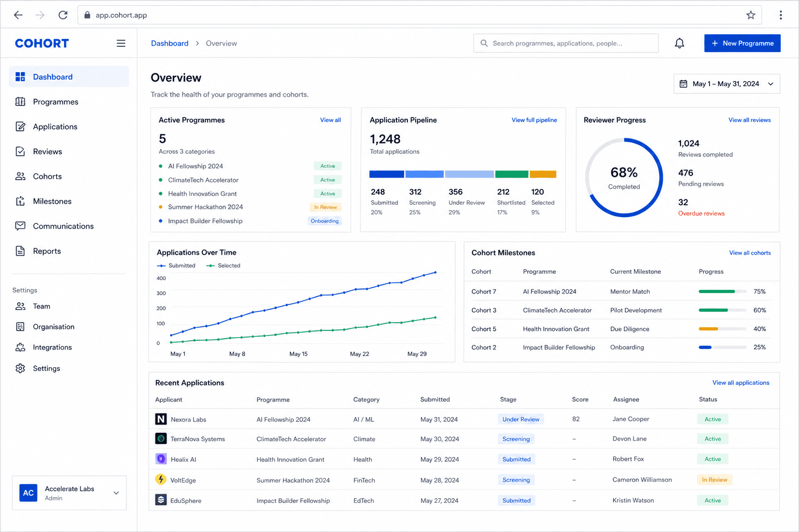Click the browser address bar
The height and width of the screenshot is (532, 799).
(x=420, y=15)
